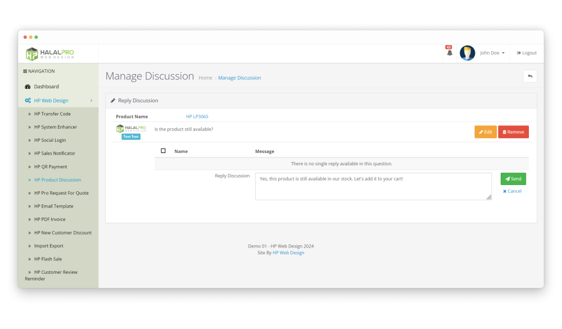The width and height of the screenshot is (562, 329).
Task: Select HP Flash Sale in sidebar
Action: 48,259
